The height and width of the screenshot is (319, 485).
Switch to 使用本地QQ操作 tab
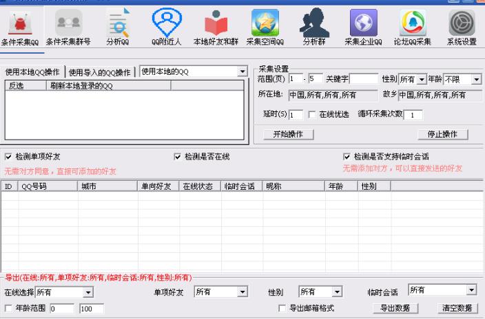pos(32,72)
